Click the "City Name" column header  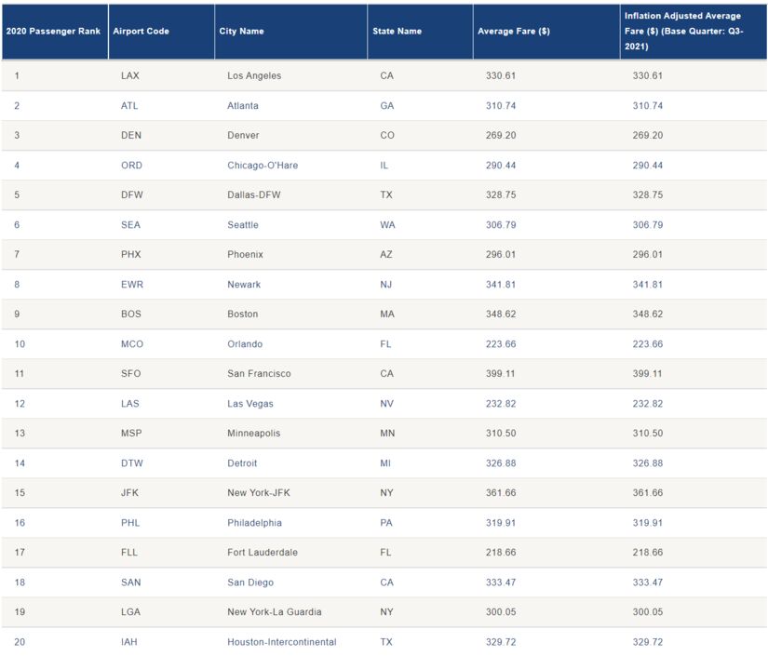coord(241,31)
